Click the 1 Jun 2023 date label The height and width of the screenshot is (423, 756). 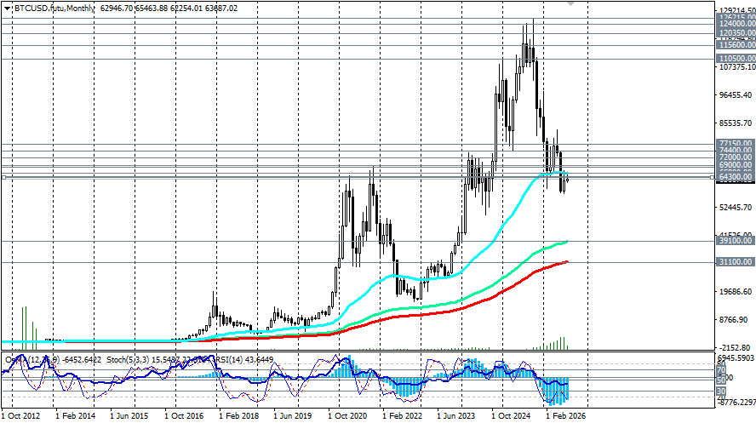[456, 416]
